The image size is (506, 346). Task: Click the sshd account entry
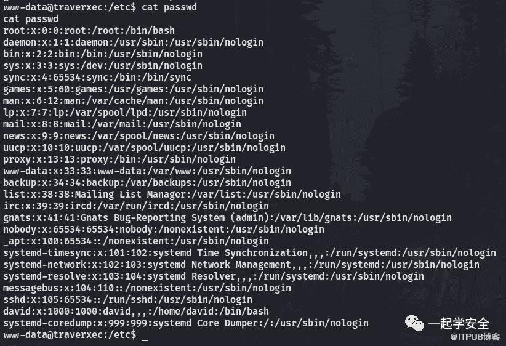[127, 300]
